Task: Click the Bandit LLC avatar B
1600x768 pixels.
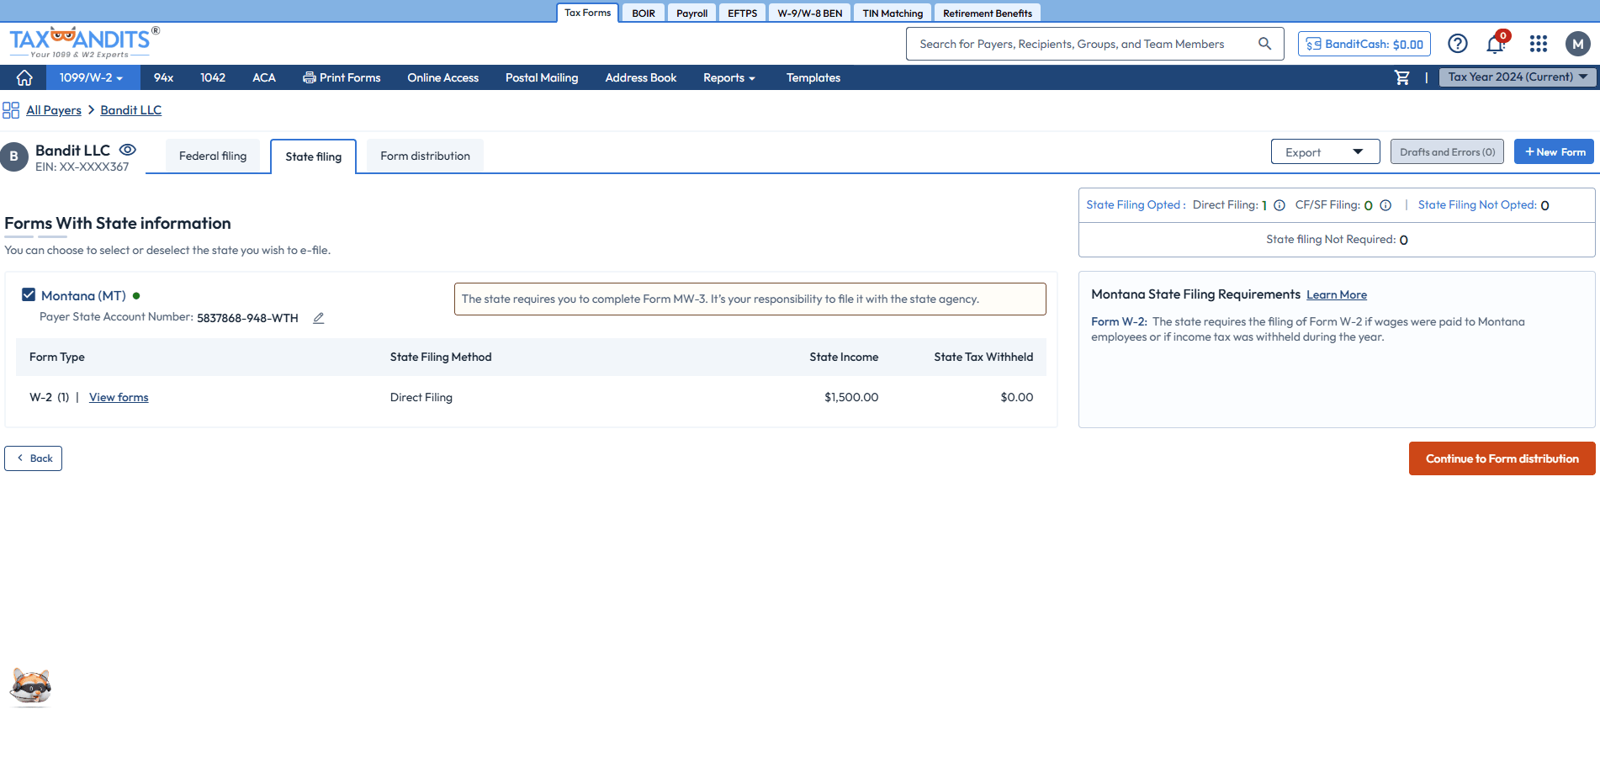Action: coord(13,156)
